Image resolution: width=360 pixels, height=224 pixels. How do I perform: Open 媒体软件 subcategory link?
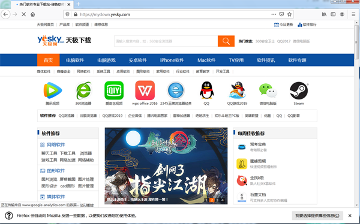44,71
